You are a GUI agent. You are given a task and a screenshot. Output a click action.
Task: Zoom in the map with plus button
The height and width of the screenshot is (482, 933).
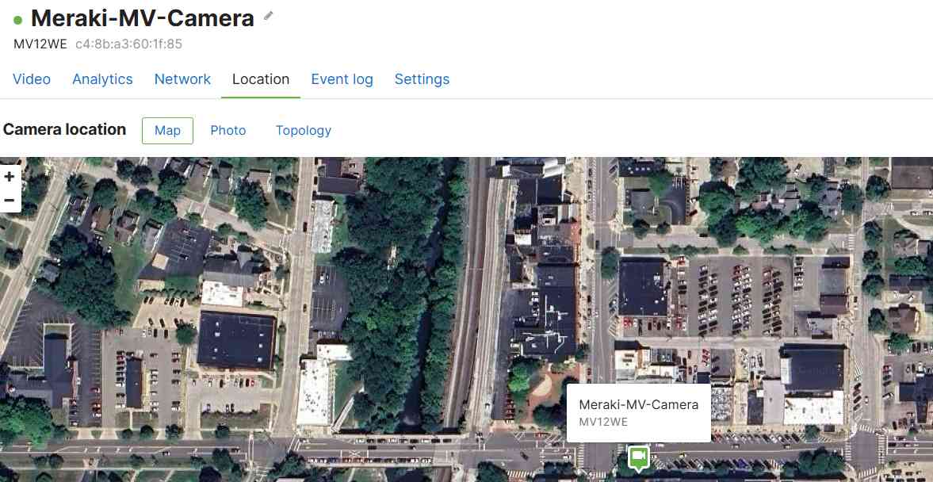[x=10, y=177]
